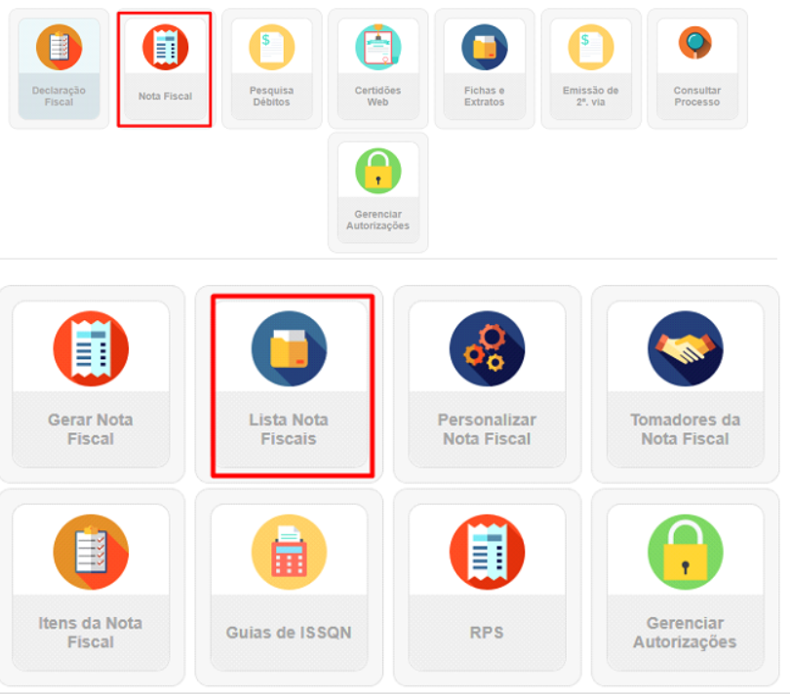The height and width of the screenshot is (694, 790).
Task: Click the Pesquisa Débitos label
Action: coord(271,96)
